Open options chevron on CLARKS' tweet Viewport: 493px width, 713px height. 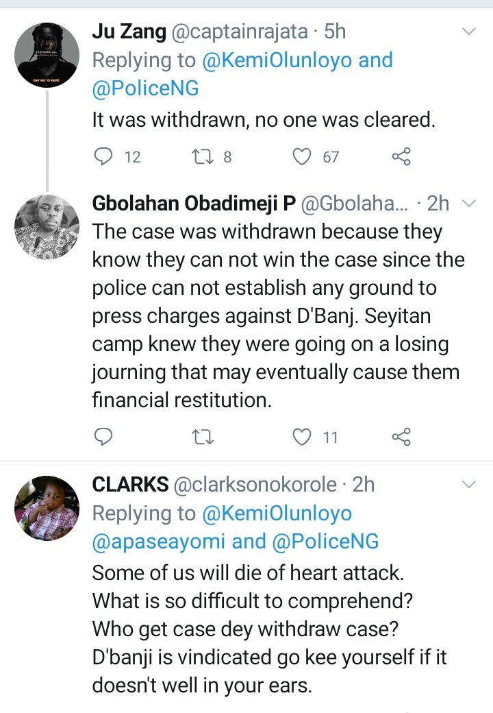tap(469, 485)
